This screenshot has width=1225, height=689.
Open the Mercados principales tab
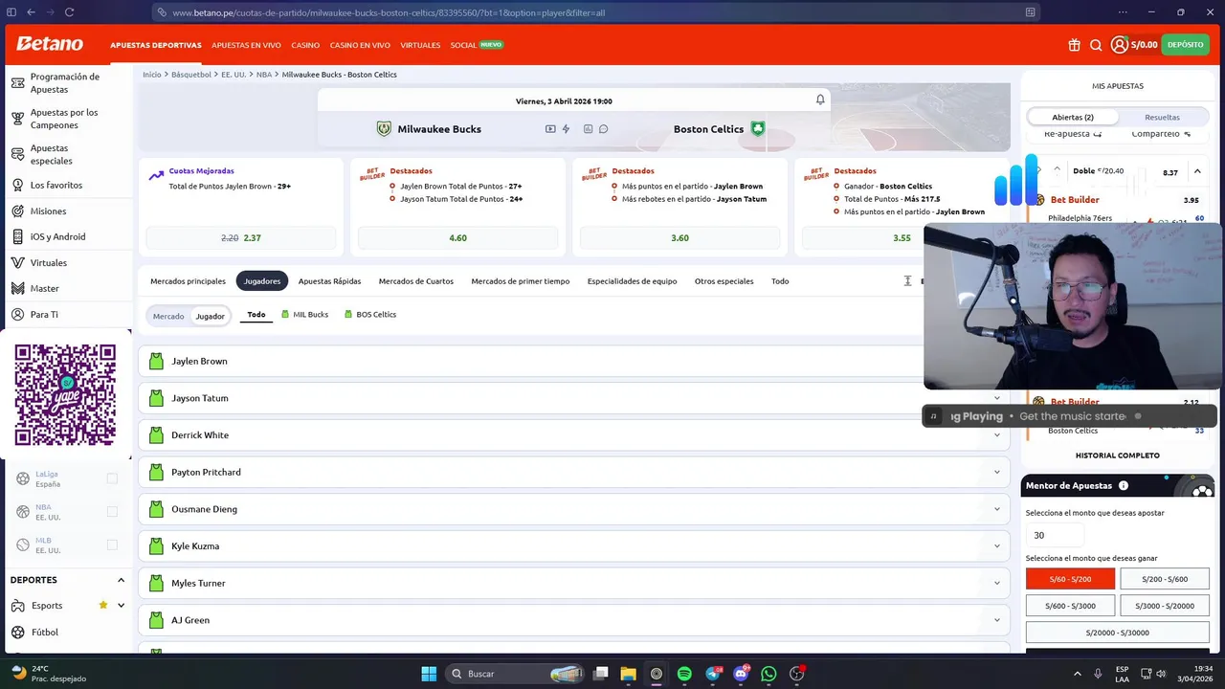coord(188,281)
